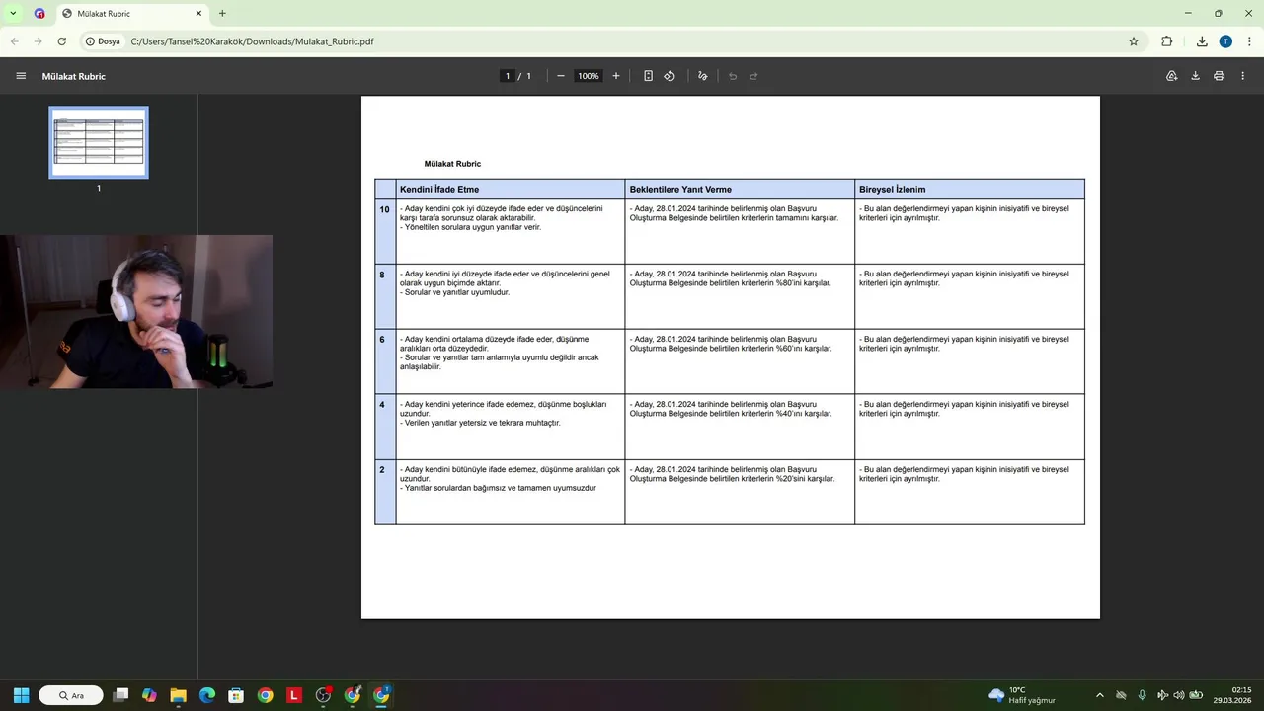Open the PDF viewer more actions menu
The width and height of the screenshot is (1264, 711).
tap(1242, 76)
